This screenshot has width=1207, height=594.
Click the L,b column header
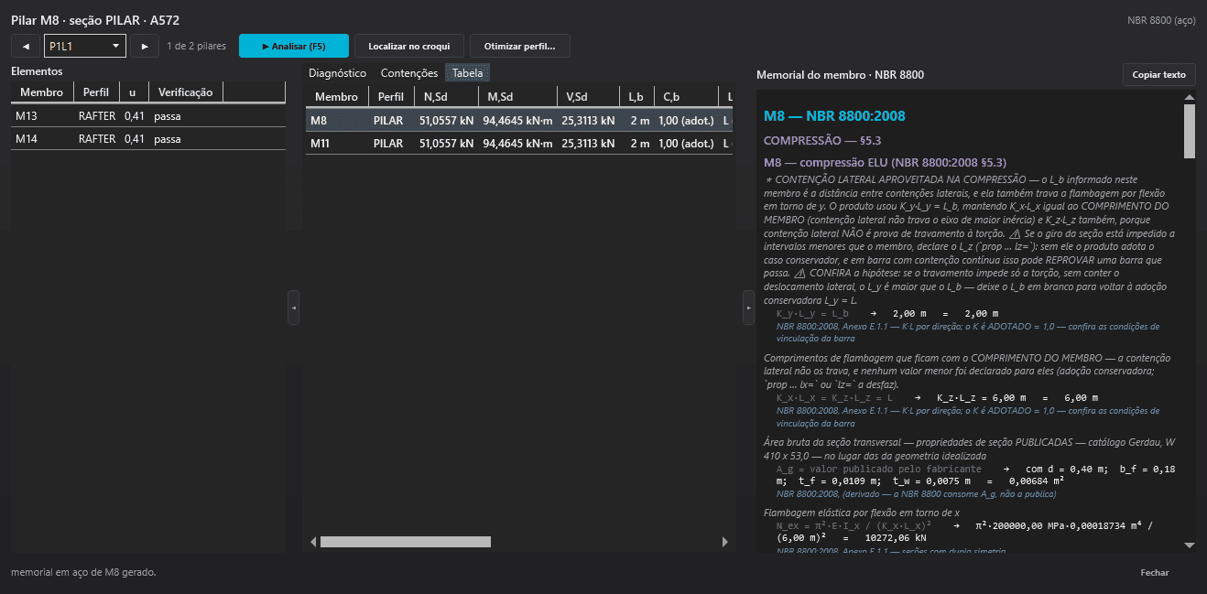click(x=636, y=97)
